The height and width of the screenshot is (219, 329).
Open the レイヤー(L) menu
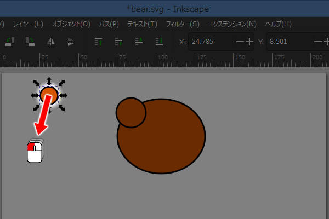pos(28,24)
